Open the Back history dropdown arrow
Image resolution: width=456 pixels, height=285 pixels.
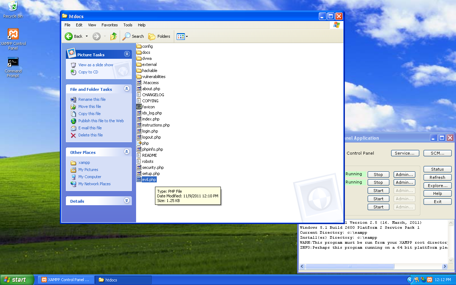point(86,36)
